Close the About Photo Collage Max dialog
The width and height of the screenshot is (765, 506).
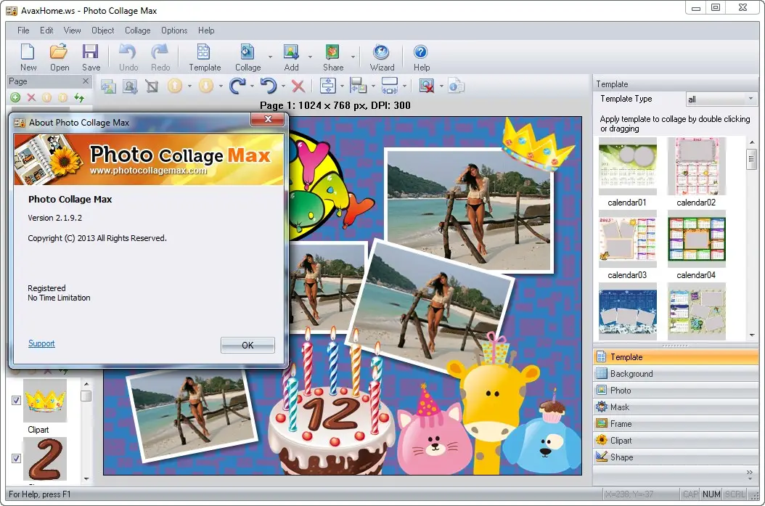[267, 119]
